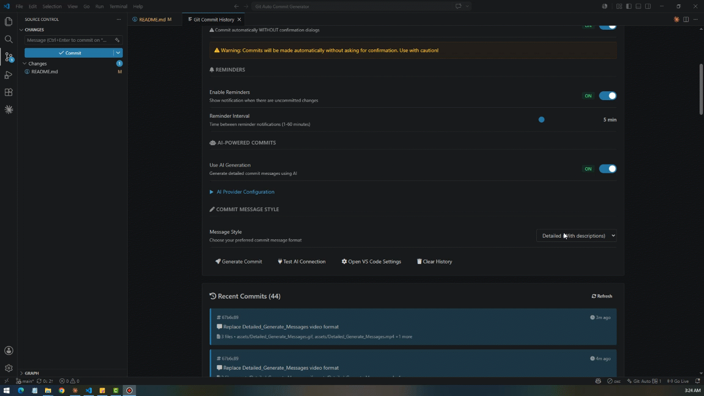Screen dimensions: 704x396
Task: Open the Go menu
Action: pyautogui.click(x=86, y=6)
